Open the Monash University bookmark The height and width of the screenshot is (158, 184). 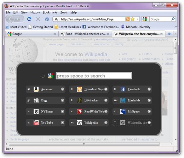(136, 27)
